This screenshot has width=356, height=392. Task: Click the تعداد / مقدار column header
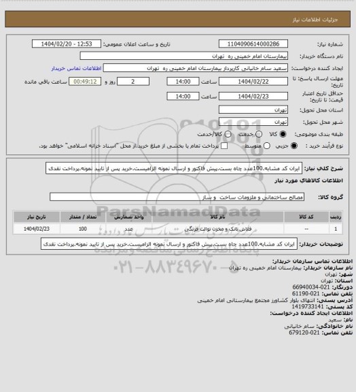pos(83,217)
